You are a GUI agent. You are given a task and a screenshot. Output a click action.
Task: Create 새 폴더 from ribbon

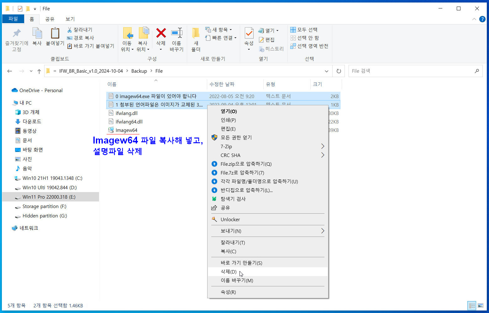coord(196,40)
